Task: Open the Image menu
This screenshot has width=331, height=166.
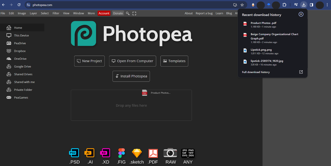Action: (x=22, y=13)
